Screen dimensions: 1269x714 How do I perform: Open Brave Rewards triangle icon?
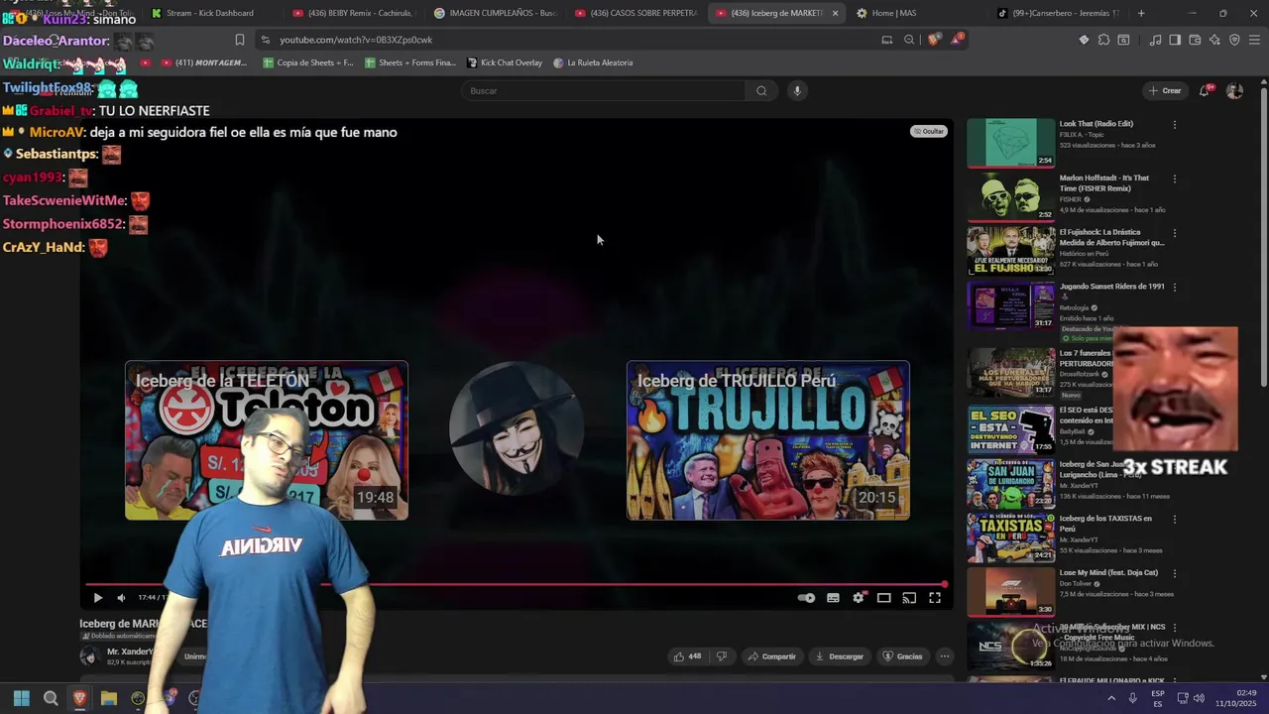(957, 40)
